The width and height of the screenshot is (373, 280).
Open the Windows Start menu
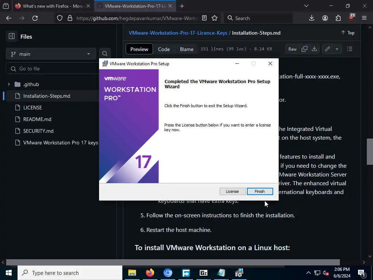(9, 273)
